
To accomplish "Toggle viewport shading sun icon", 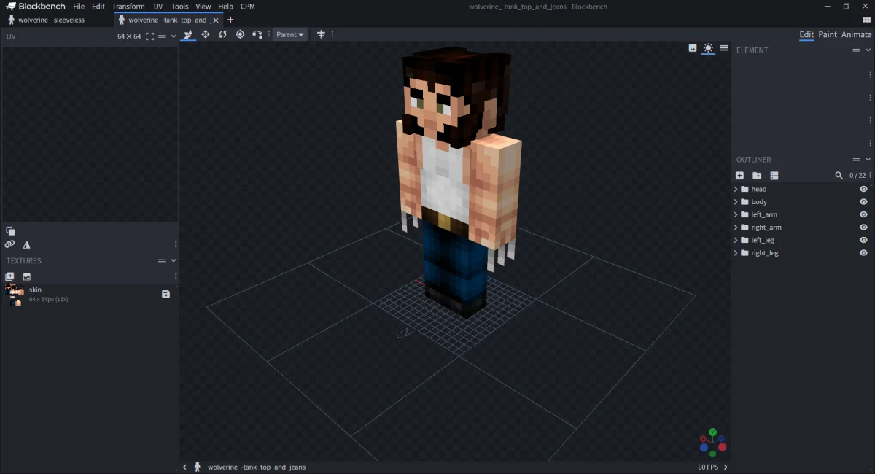I will coord(708,48).
